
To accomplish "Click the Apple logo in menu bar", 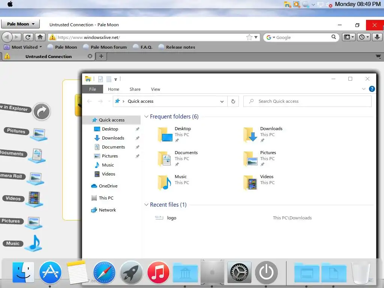I will (10, 4).
